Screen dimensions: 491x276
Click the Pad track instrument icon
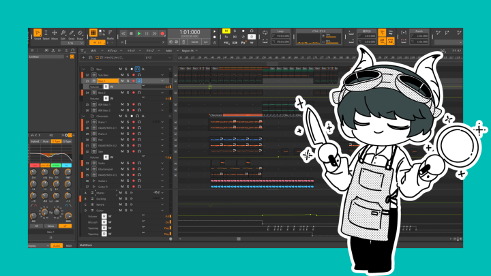coord(94,140)
